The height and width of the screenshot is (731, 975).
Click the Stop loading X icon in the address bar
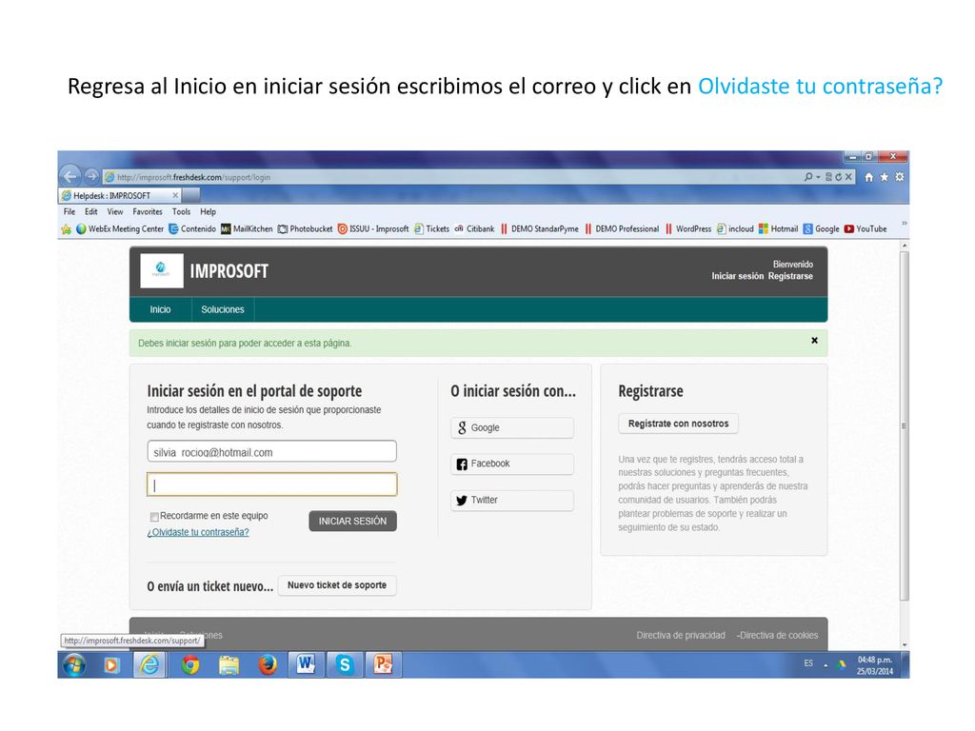[x=848, y=177]
